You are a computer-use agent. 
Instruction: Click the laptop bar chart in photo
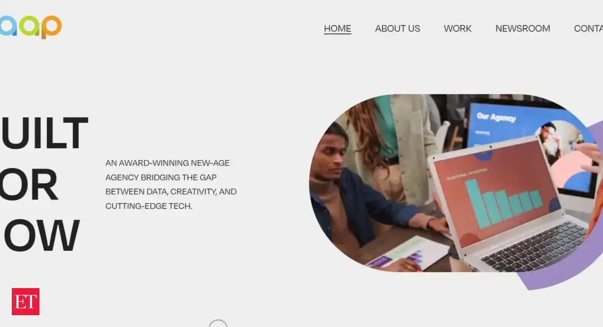[x=503, y=202]
